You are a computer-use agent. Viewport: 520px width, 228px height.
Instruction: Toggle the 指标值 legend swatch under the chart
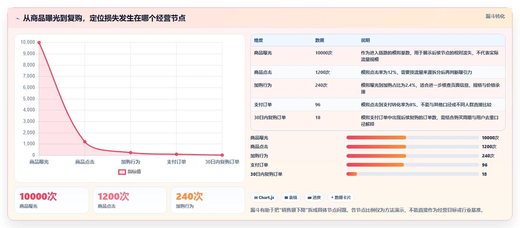[x=122, y=172]
